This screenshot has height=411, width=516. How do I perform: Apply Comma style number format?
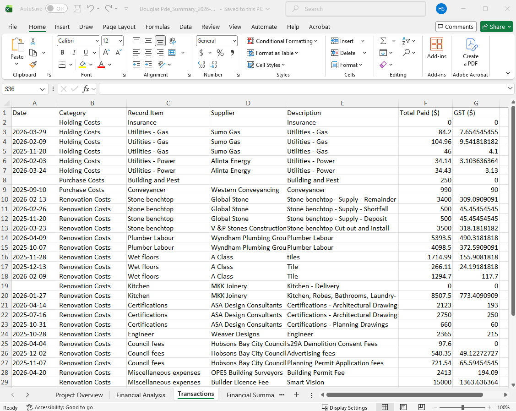[232, 53]
